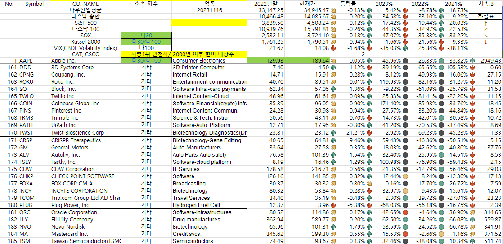503x244 pixels.
Task: Select the orange '↗' legend arrow cell
Action: click(x=485, y=29)
